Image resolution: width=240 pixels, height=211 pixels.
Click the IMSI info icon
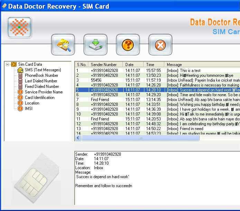pos(20,109)
